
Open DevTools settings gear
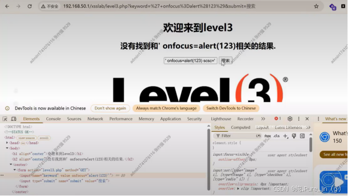[x=290, y=119]
